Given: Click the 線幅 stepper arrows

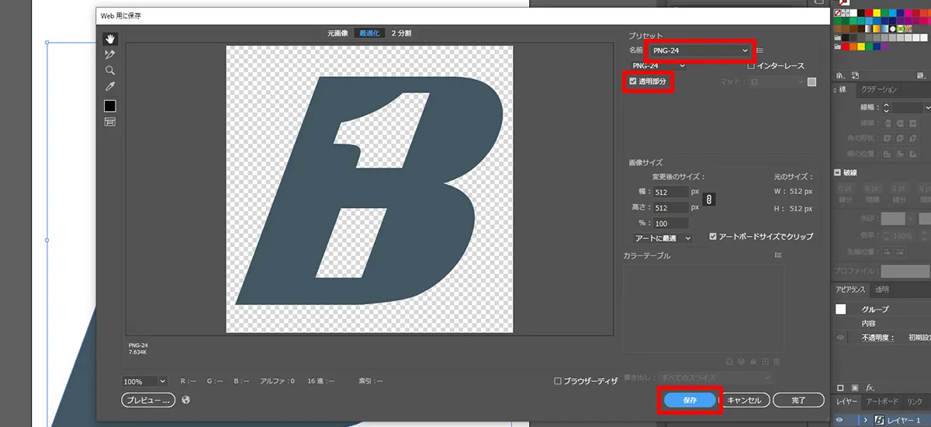Looking at the screenshot, I should click(x=887, y=108).
